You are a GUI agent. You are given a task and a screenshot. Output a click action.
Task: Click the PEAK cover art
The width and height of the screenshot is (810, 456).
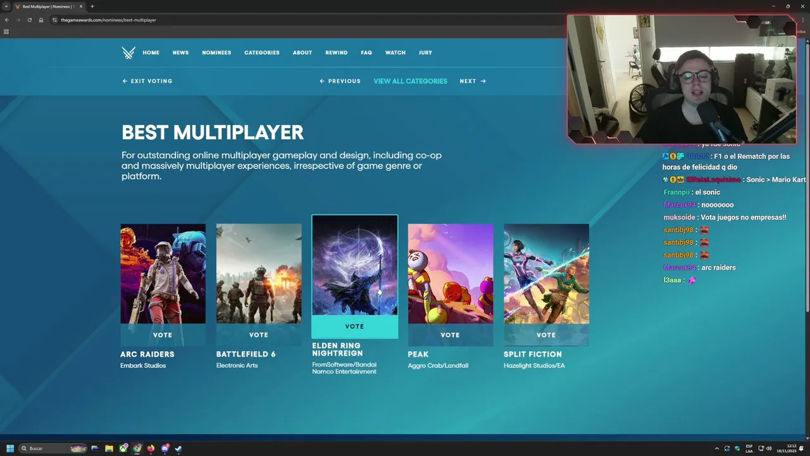451,274
